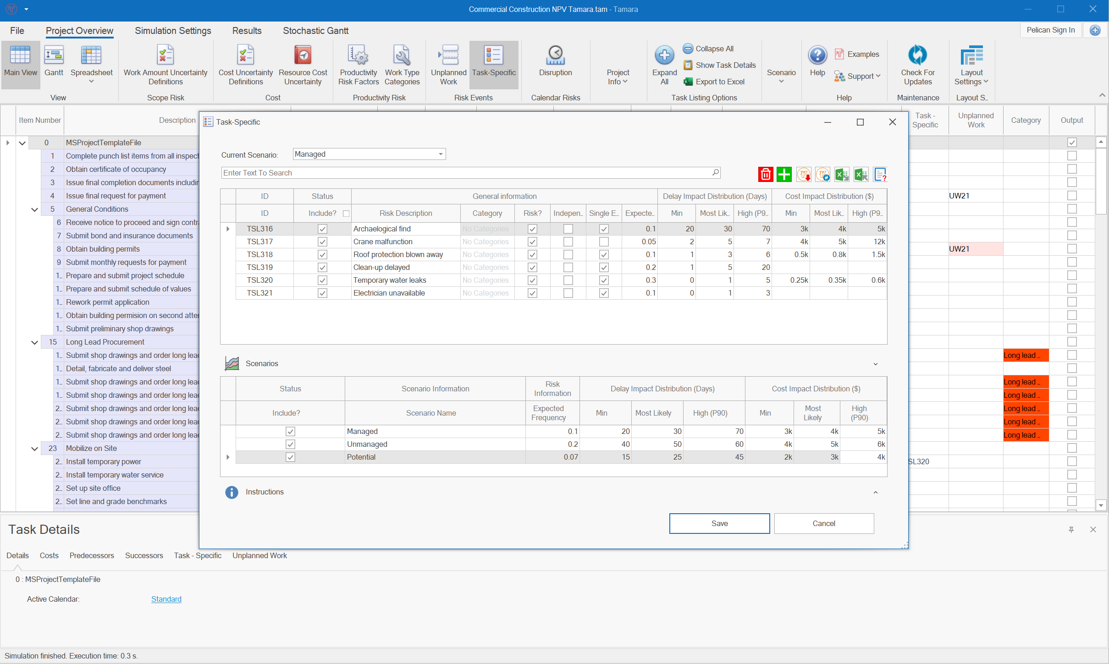
Task: Disable Include for the Unmanaged scenario
Action: pyautogui.click(x=290, y=444)
